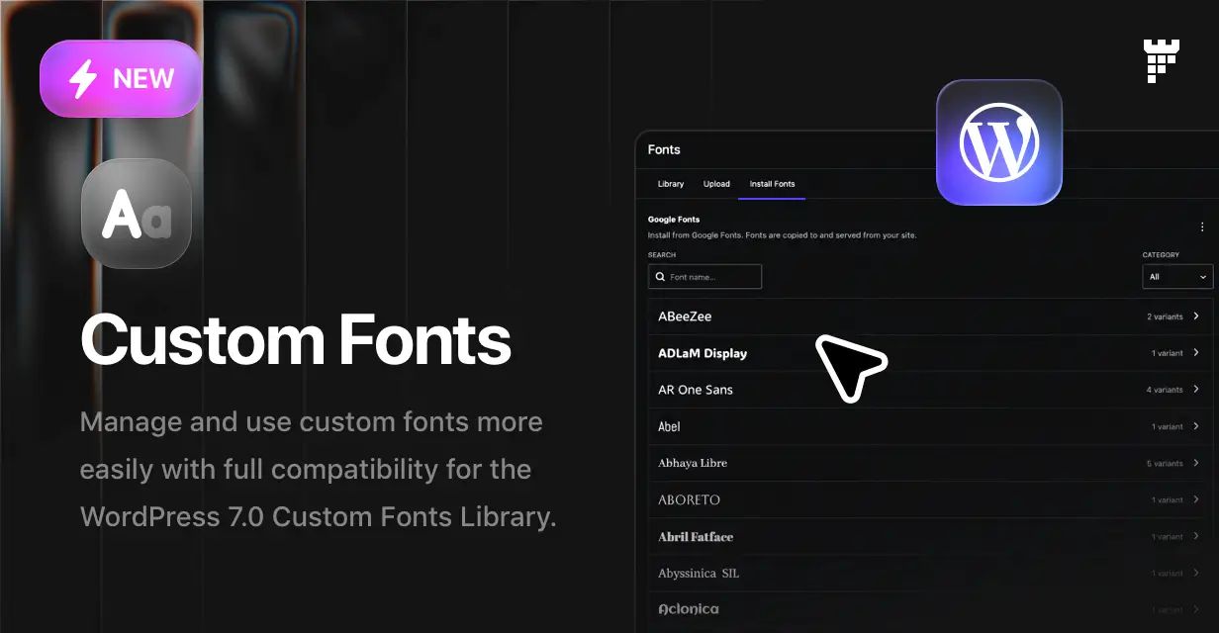Click the castle logo in top corner
The image size is (1219, 633).
(x=1161, y=60)
